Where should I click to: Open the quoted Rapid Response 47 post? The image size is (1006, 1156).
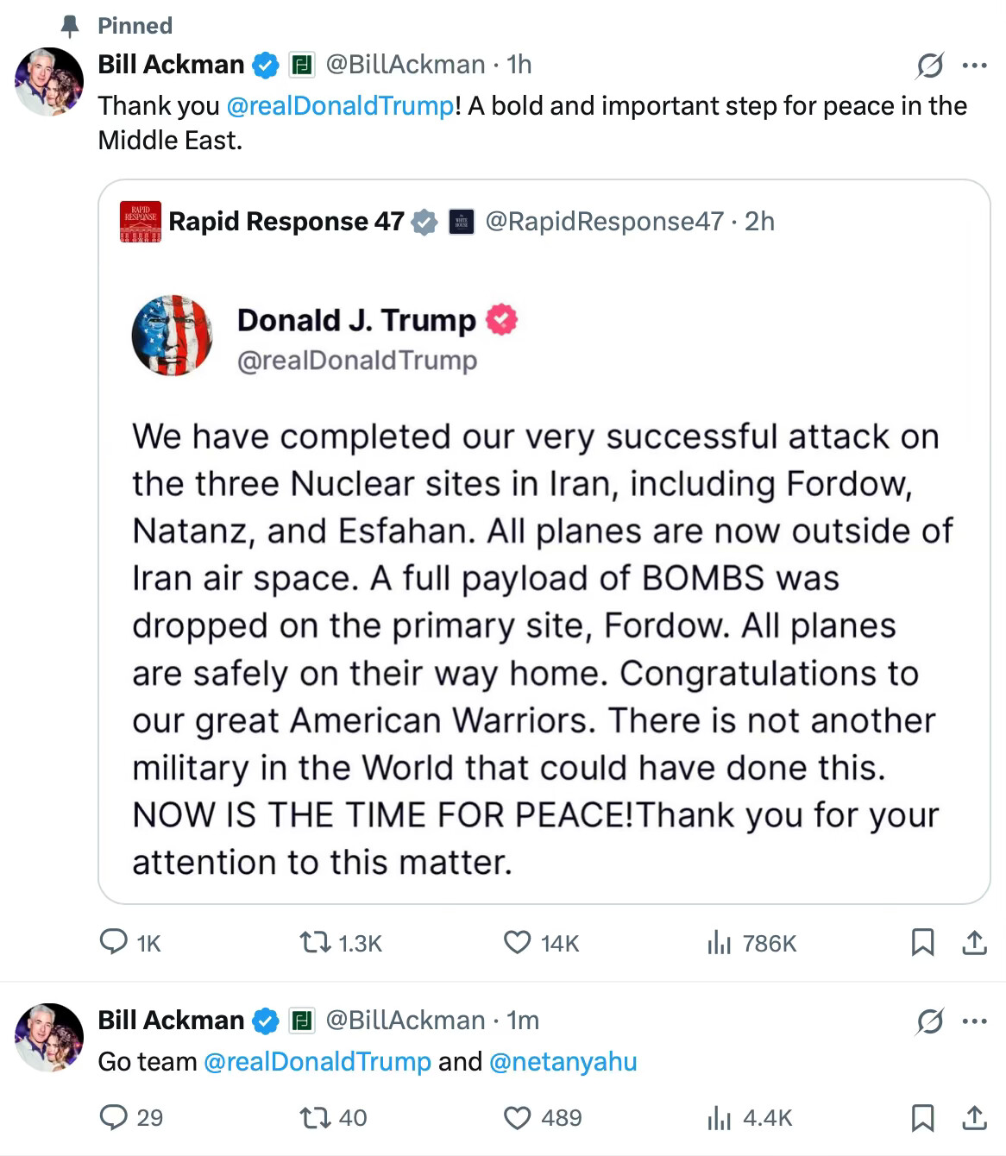click(x=544, y=604)
